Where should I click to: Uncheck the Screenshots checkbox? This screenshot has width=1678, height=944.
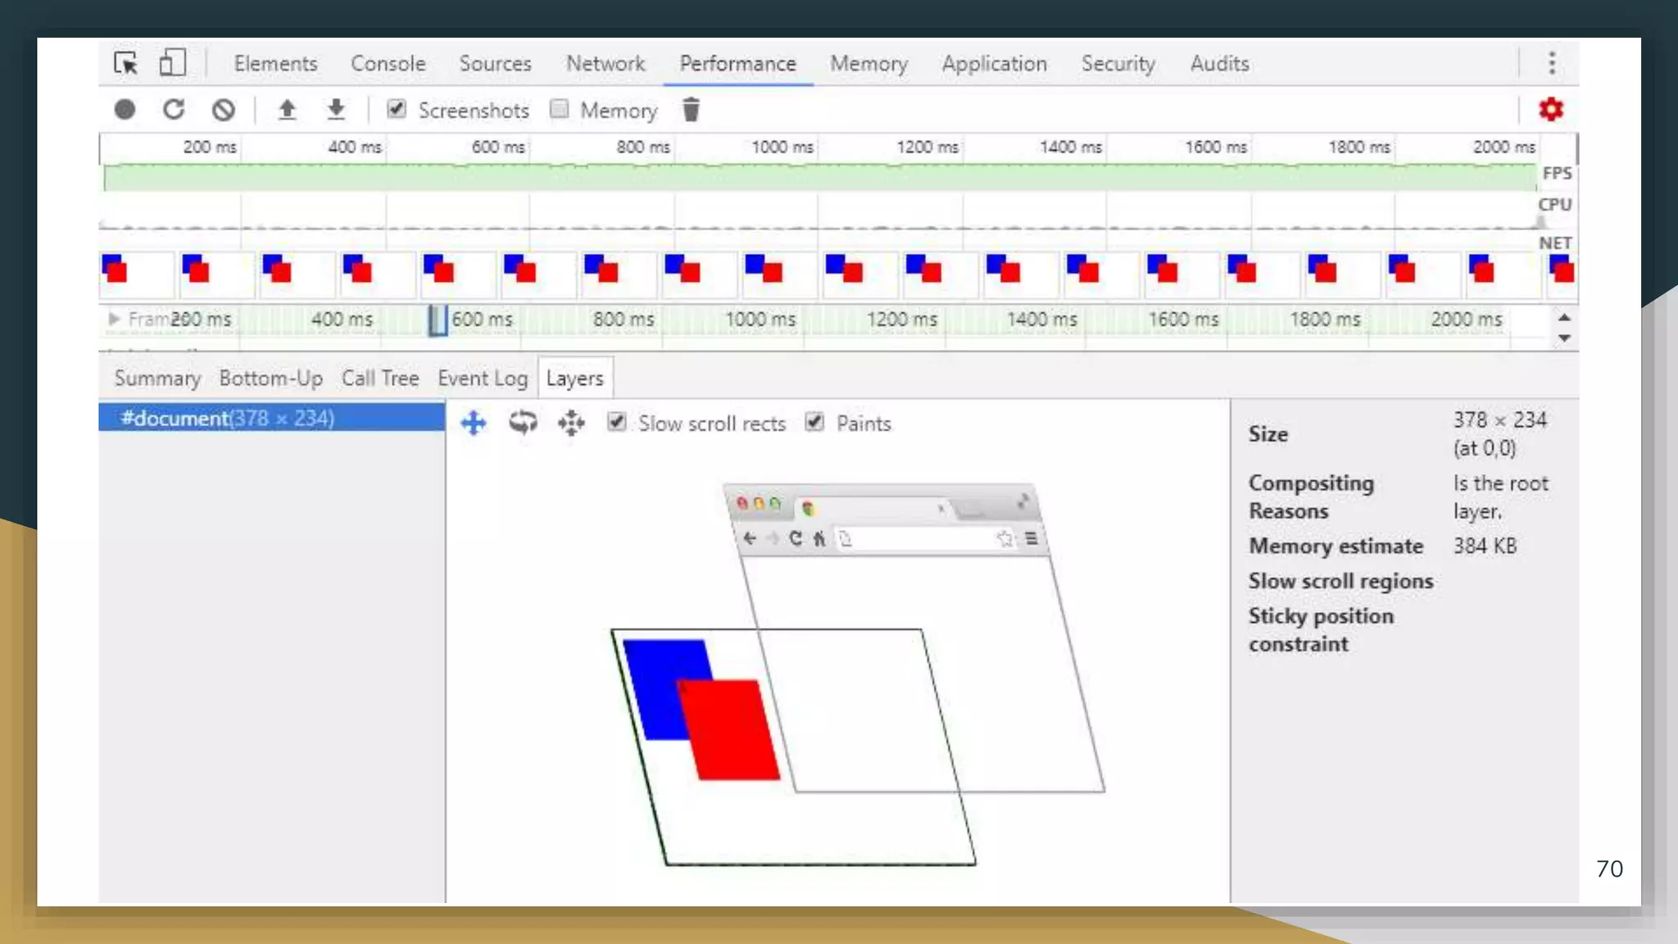coord(397,109)
